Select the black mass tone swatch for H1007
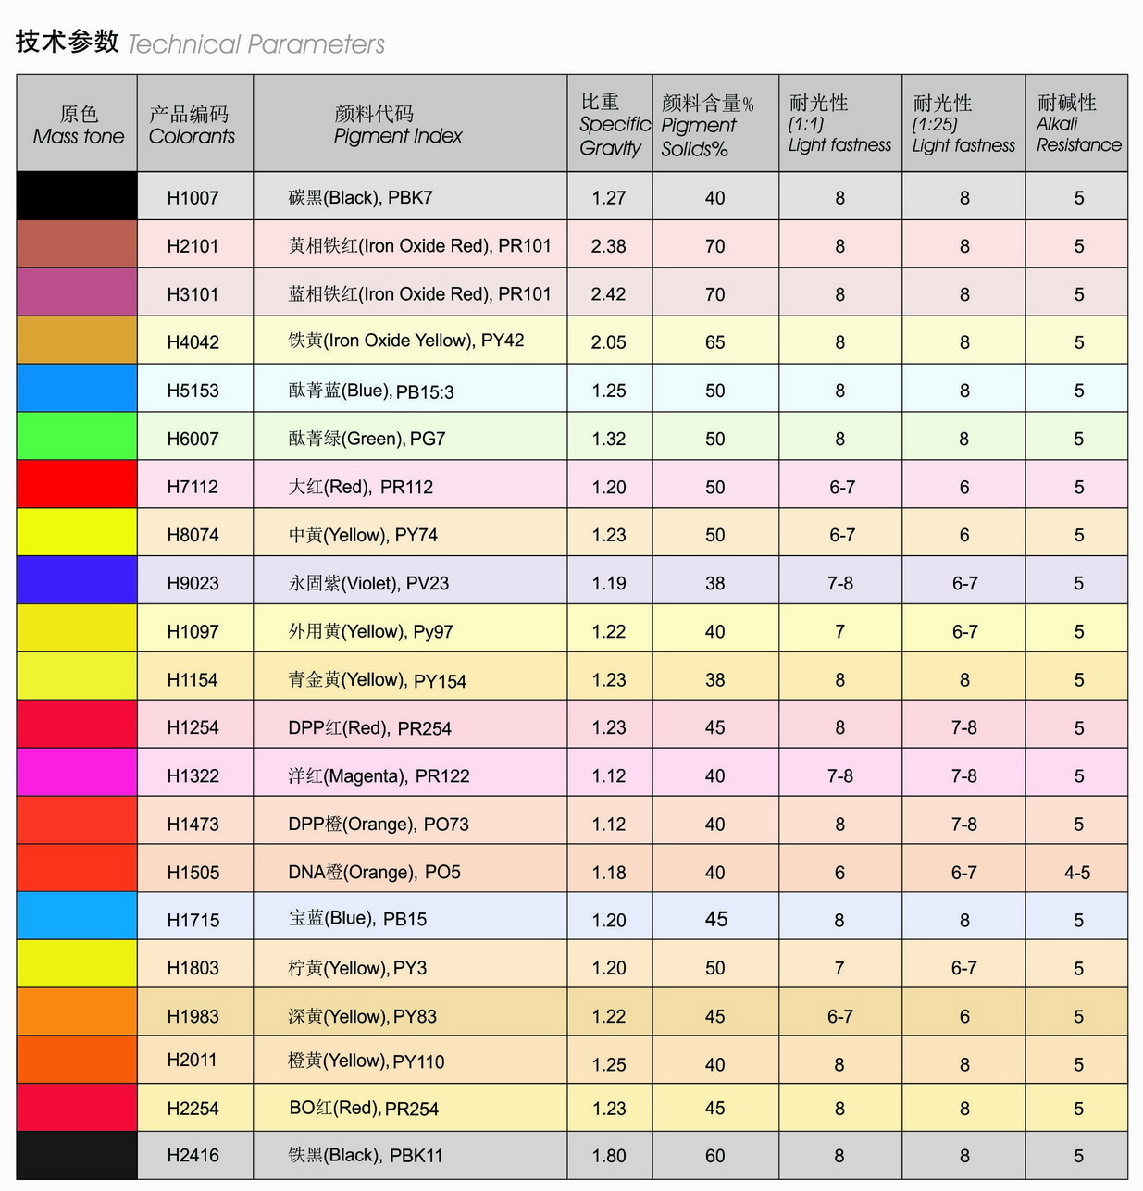The width and height of the screenshot is (1143, 1191). (x=76, y=196)
